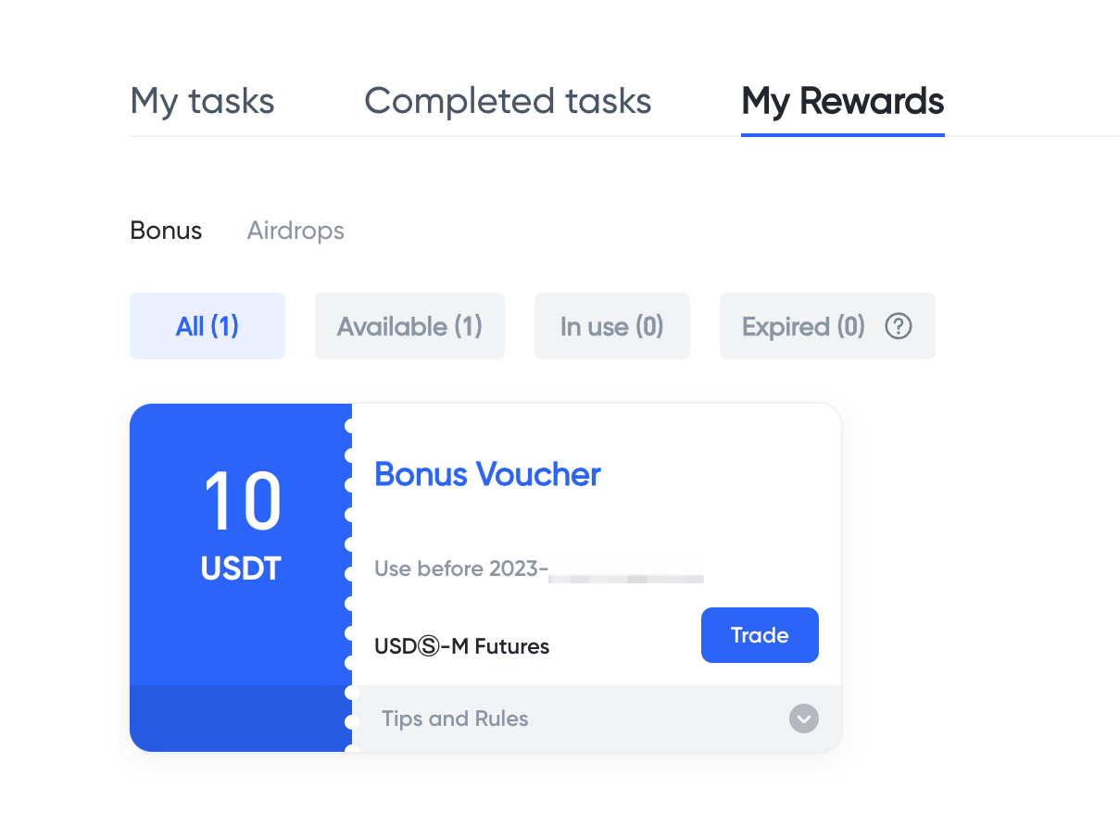Viewport: 1119px width, 837px height.
Task: Switch to the My tasks tab
Action: click(x=202, y=101)
